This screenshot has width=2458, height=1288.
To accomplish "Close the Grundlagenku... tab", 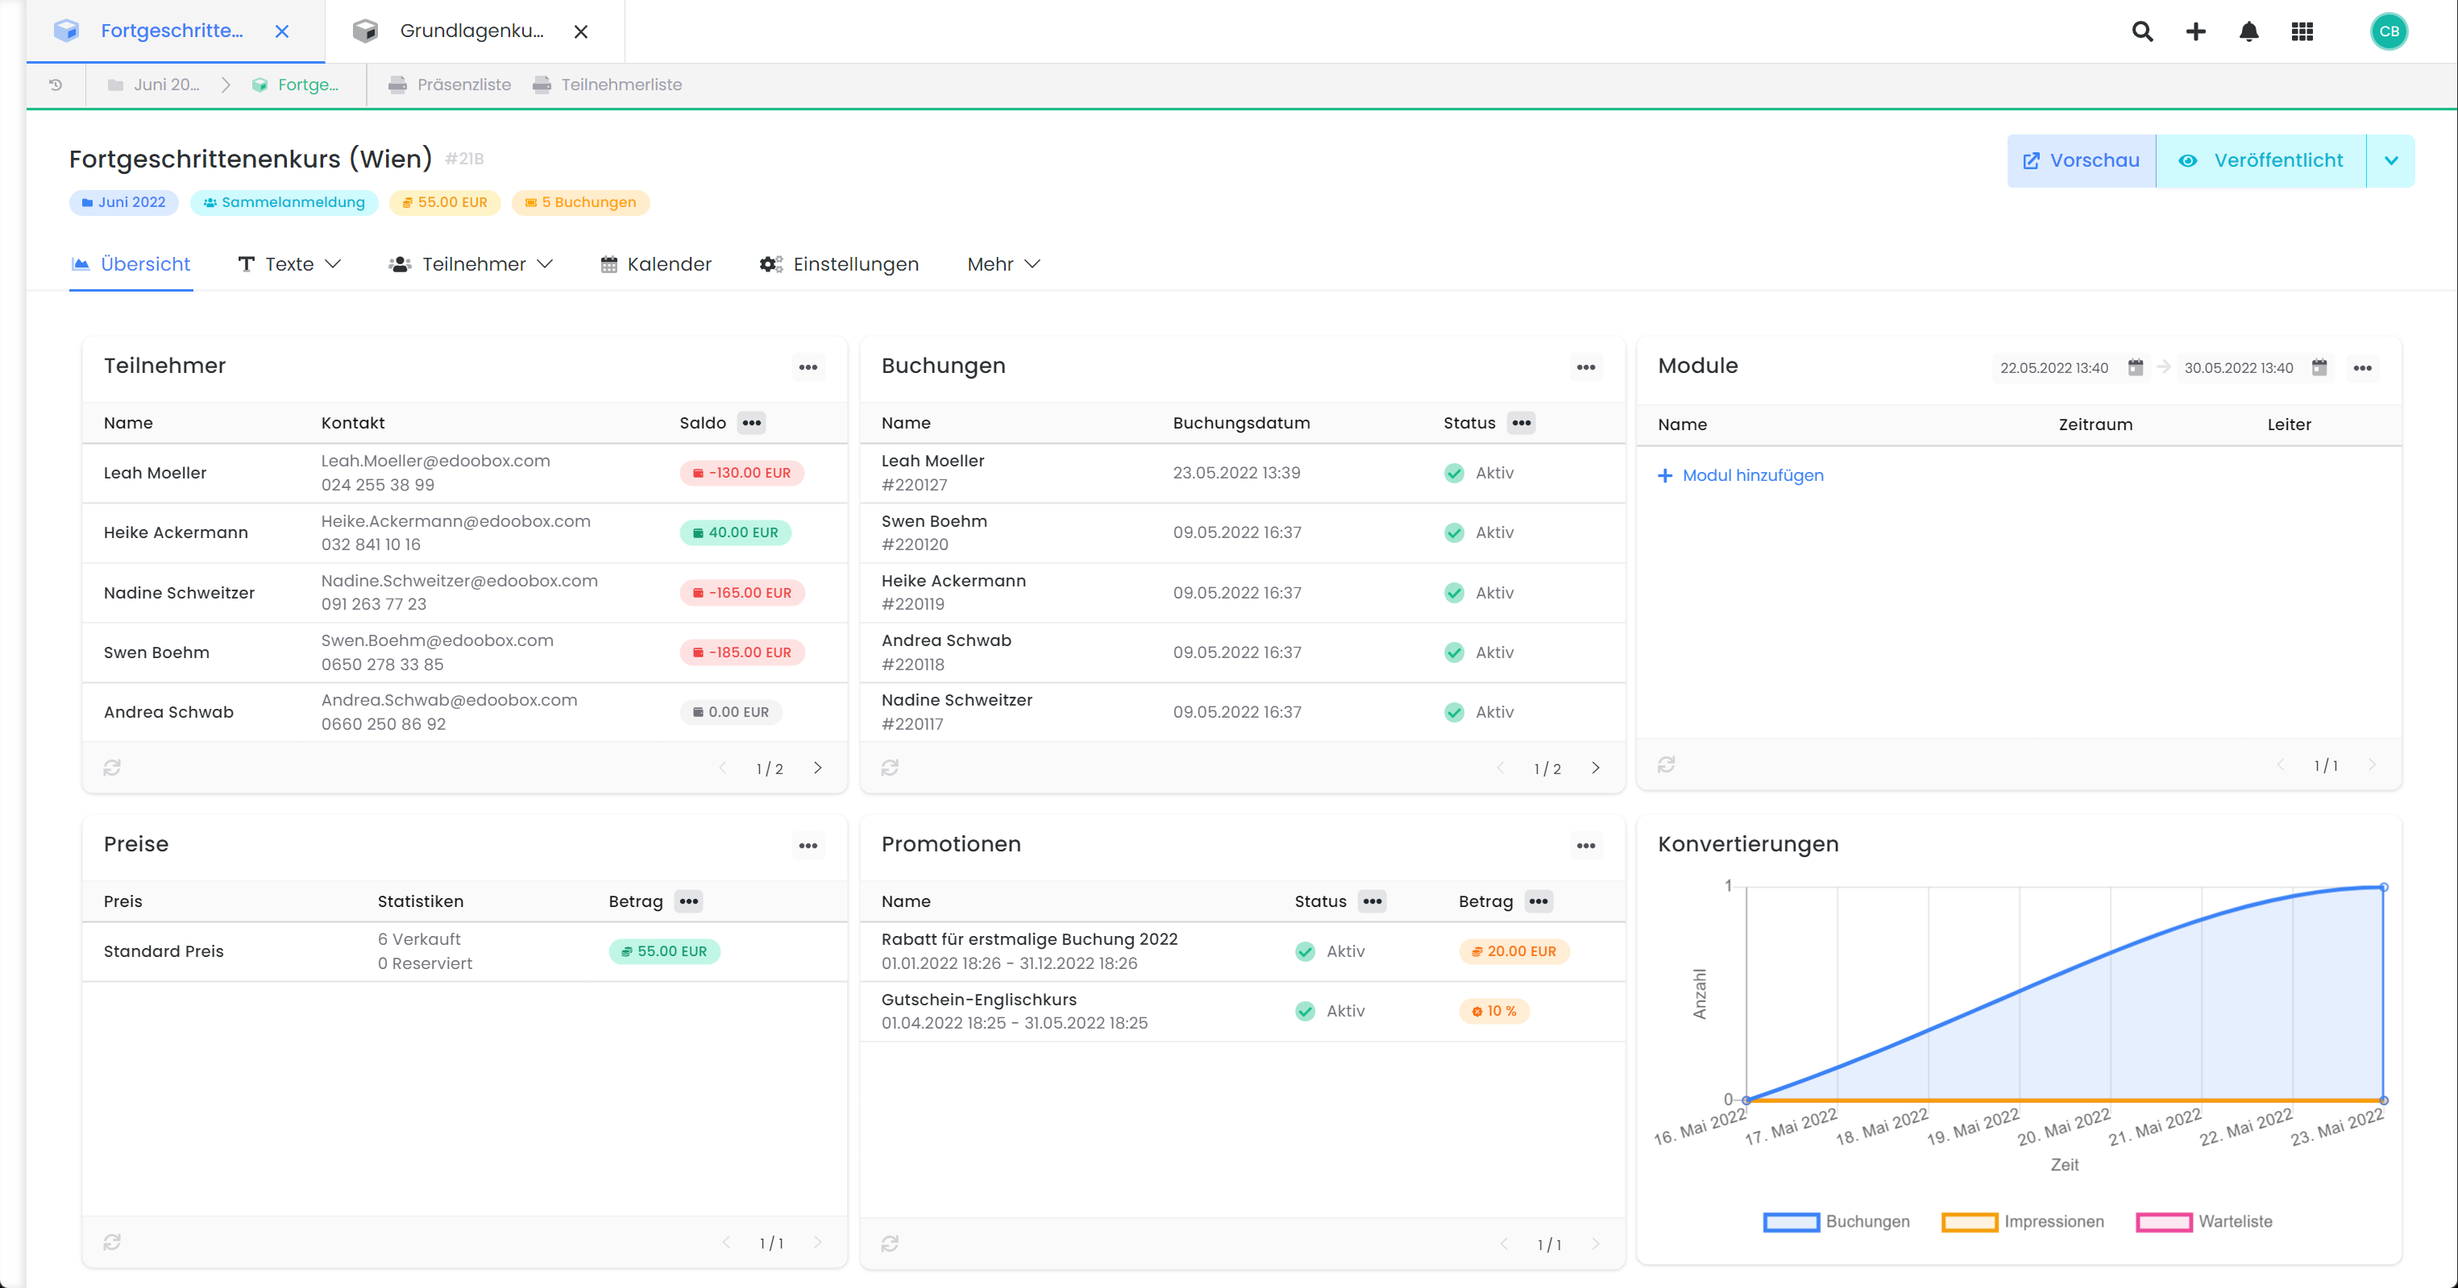I will pos(580,31).
